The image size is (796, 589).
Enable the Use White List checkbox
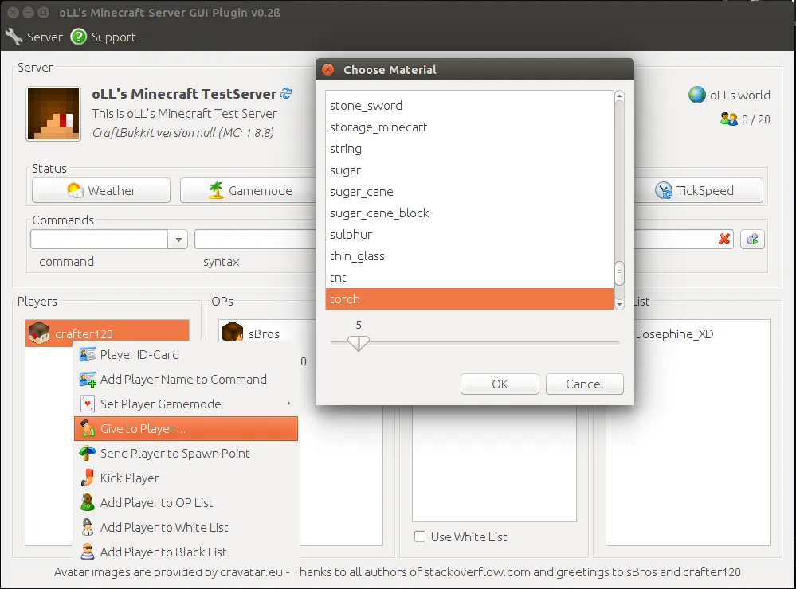[420, 536]
